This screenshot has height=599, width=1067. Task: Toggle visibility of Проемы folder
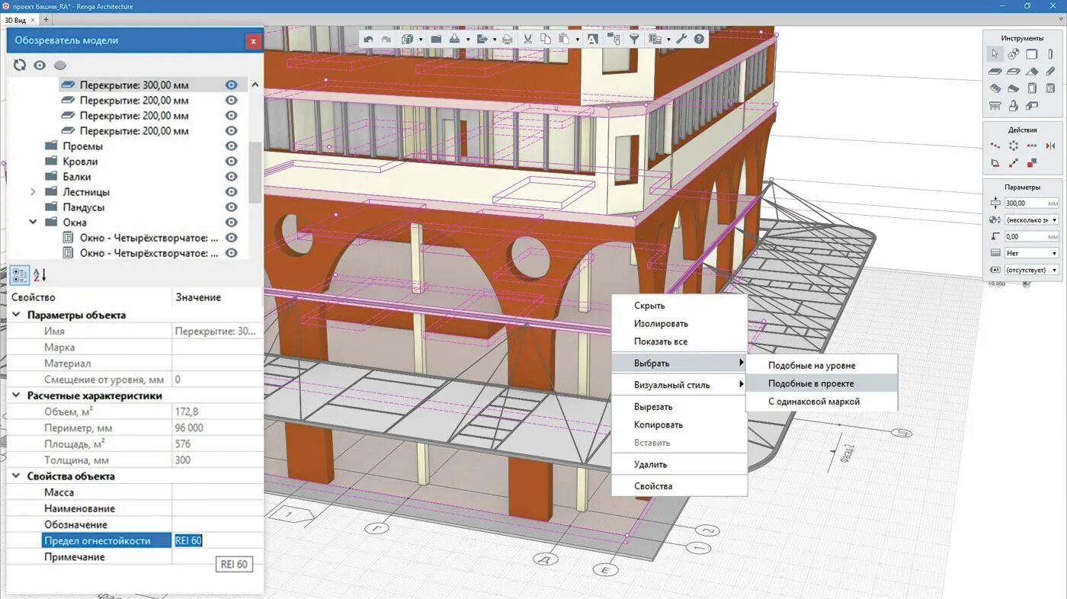[x=232, y=146]
